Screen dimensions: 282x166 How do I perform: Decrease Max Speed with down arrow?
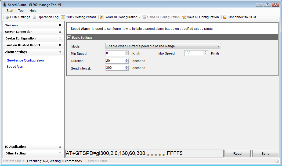205,54
